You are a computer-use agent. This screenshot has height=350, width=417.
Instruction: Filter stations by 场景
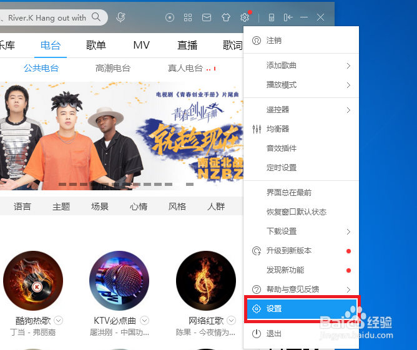coord(100,207)
